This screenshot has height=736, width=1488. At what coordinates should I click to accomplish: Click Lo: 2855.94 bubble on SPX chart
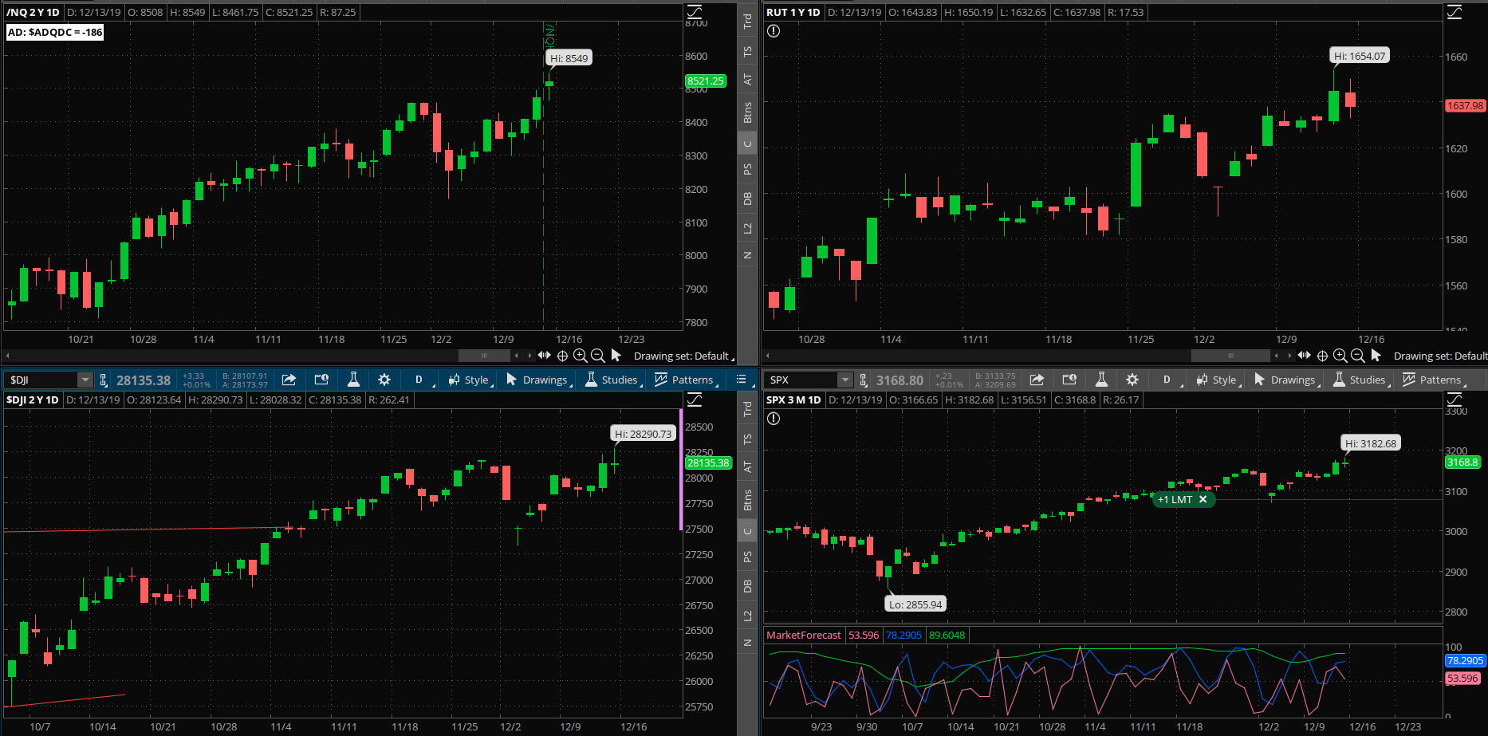(915, 604)
